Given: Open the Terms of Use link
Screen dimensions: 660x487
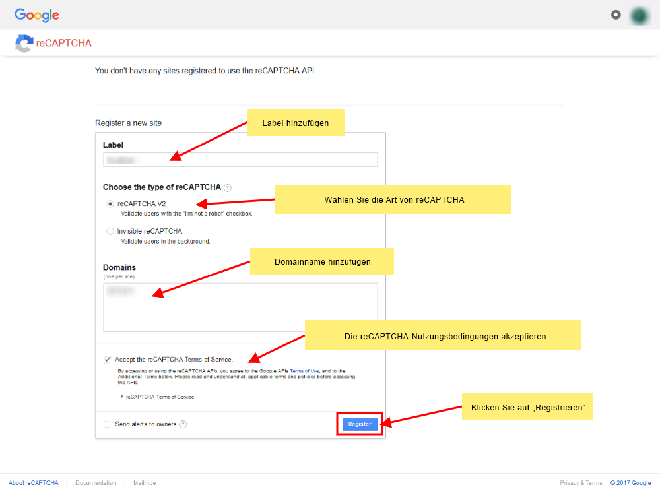Looking at the screenshot, I should click(304, 371).
